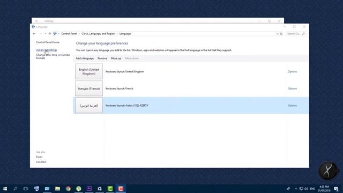Click address bar control panel icon
The width and height of the screenshot is (343, 193).
pos(55,34)
